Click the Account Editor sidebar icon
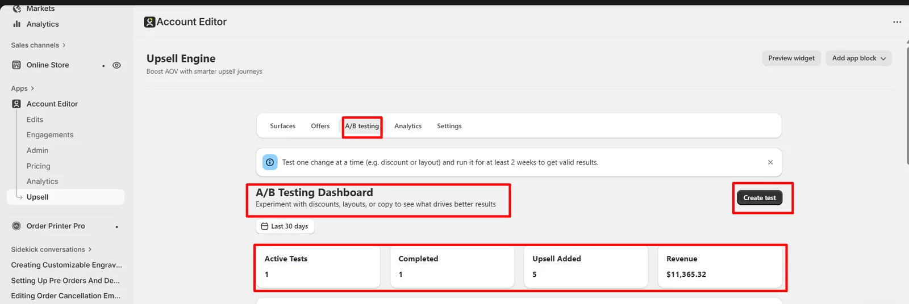 (x=16, y=104)
